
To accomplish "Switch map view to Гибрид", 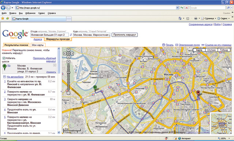I will tap(224, 50).
